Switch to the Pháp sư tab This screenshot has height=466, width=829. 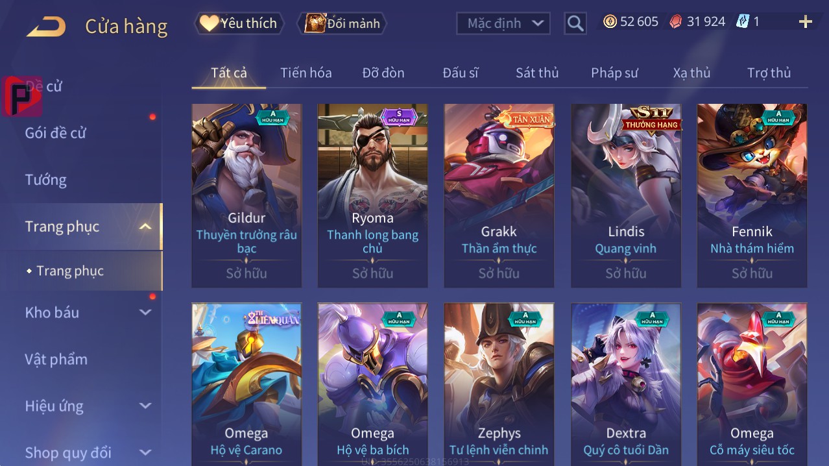tap(614, 73)
